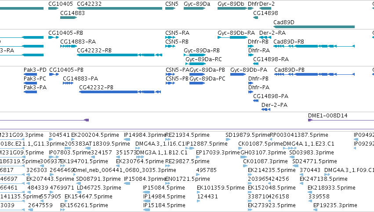Viewport: 374px width, 212px height.
Task: Select EST IP12887.5prime
Action: click(x=206, y=144)
